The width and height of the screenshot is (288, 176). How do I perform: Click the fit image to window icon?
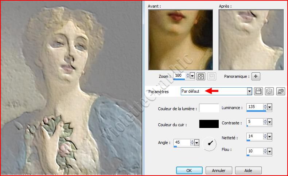point(201,76)
